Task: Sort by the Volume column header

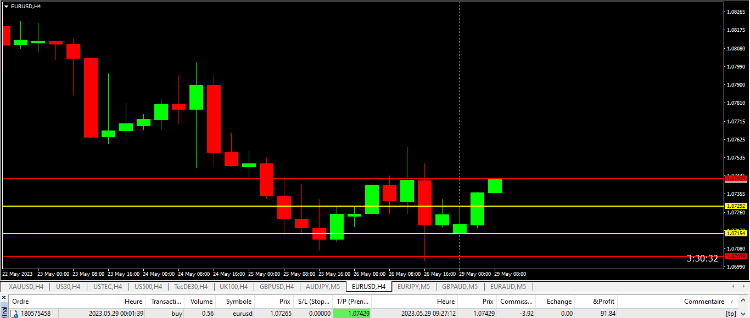Action: [x=201, y=302]
